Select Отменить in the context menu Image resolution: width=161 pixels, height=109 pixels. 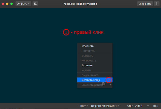click(x=95, y=46)
